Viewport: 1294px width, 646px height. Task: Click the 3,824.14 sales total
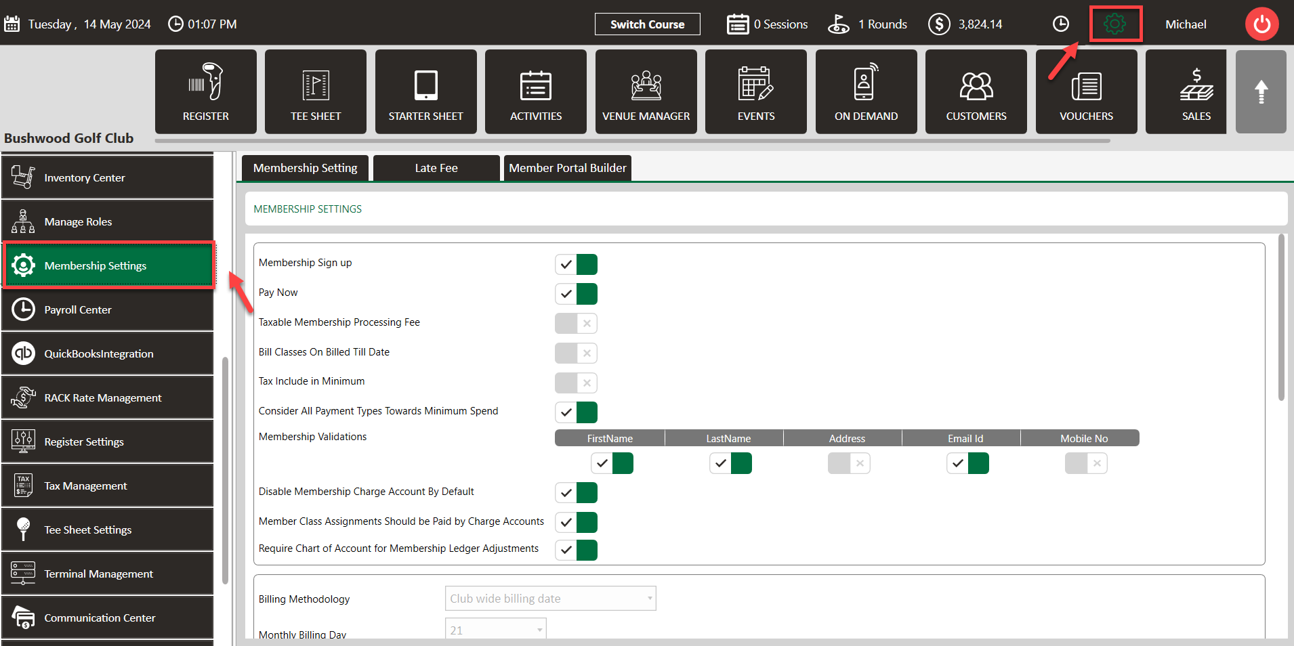[980, 24]
